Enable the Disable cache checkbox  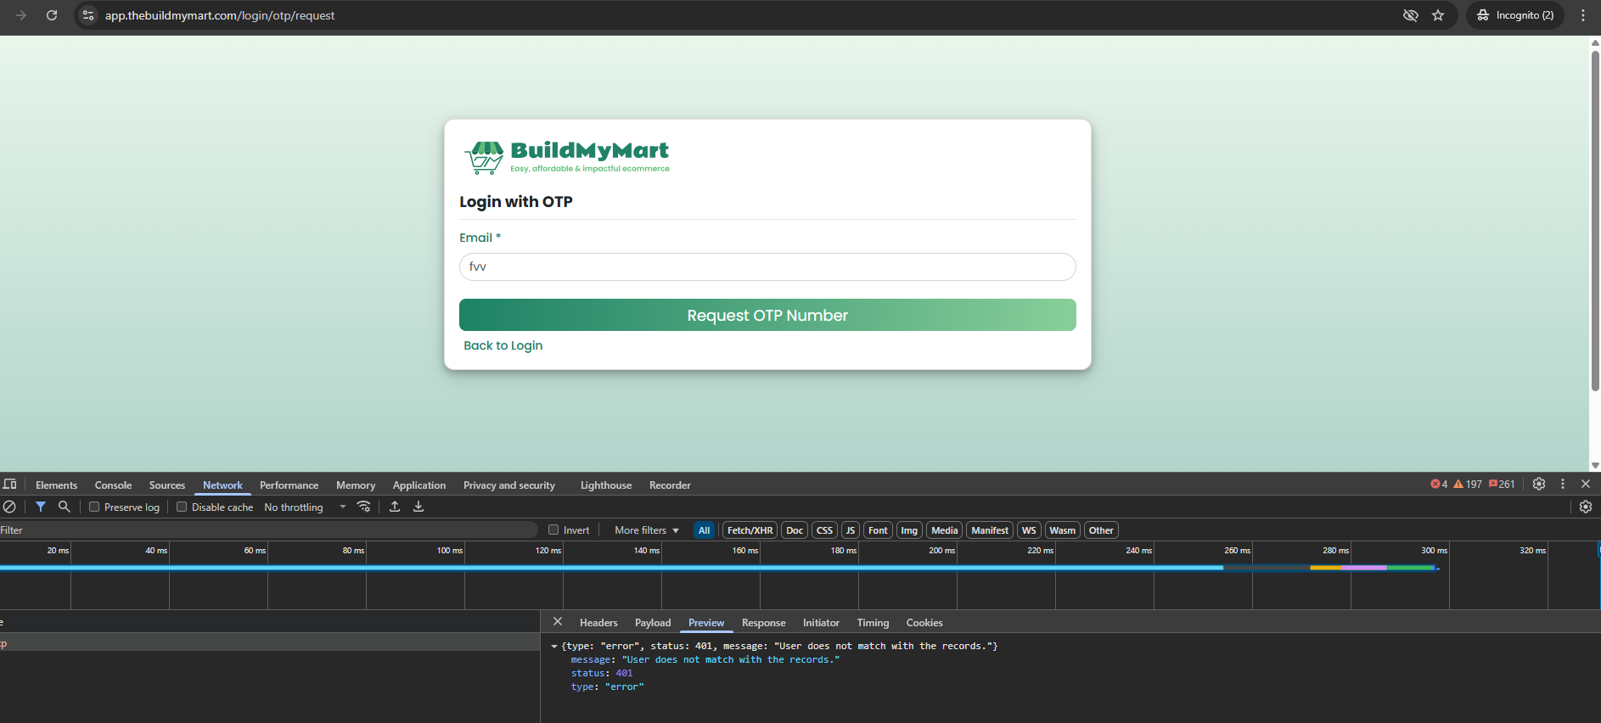click(x=182, y=507)
